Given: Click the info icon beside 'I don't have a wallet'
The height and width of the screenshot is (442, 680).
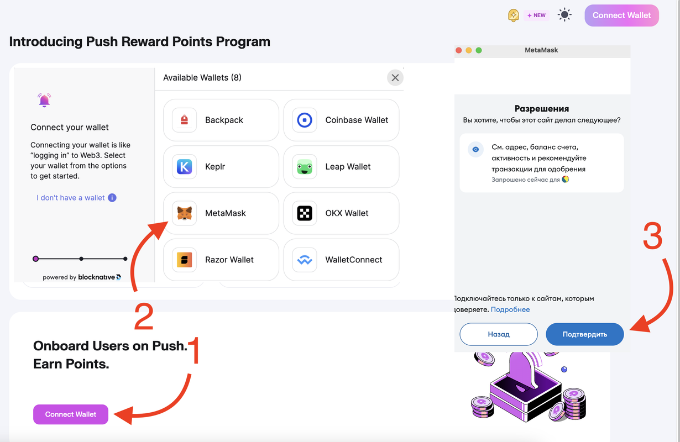Looking at the screenshot, I should pyautogui.click(x=112, y=198).
